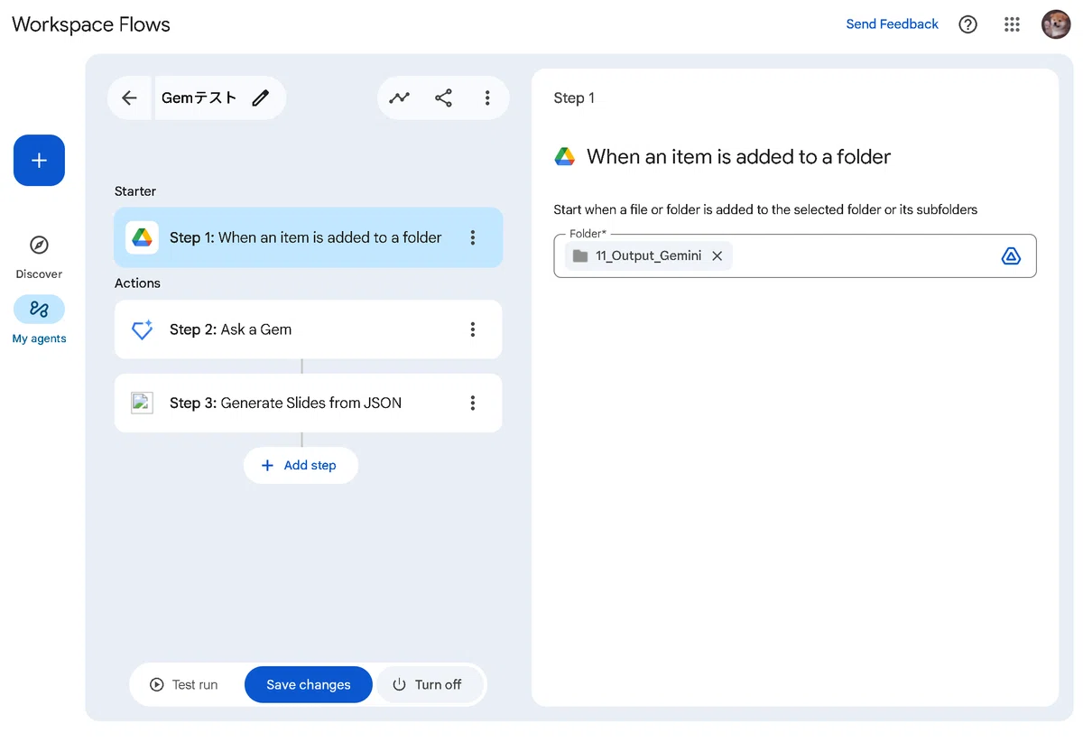
Task: Go to My agents in the sidebar
Action: coord(39,320)
